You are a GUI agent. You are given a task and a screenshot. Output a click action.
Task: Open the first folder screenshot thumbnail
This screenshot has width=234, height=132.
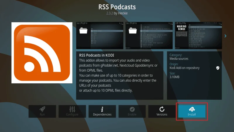click(100, 35)
